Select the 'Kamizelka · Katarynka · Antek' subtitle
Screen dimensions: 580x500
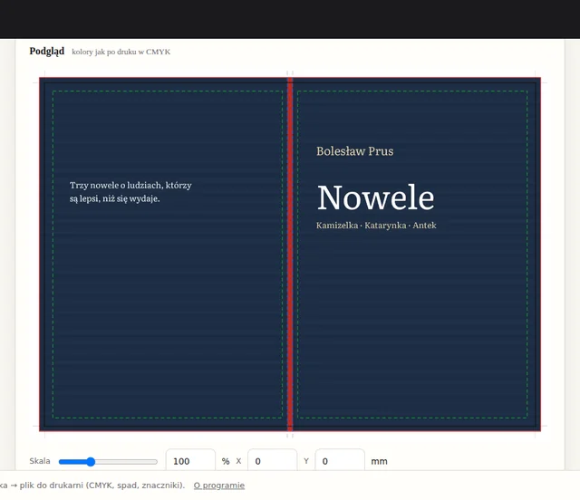[376, 226]
